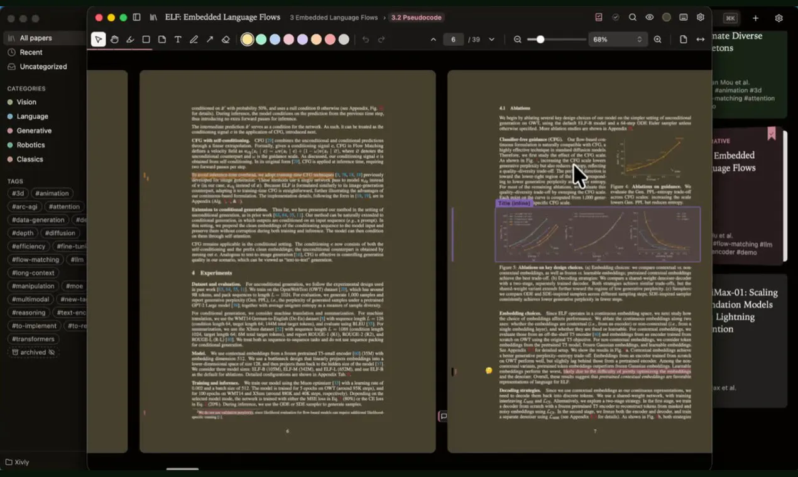Select the pointer cursor tool
The image size is (798, 477).
point(98,40)
